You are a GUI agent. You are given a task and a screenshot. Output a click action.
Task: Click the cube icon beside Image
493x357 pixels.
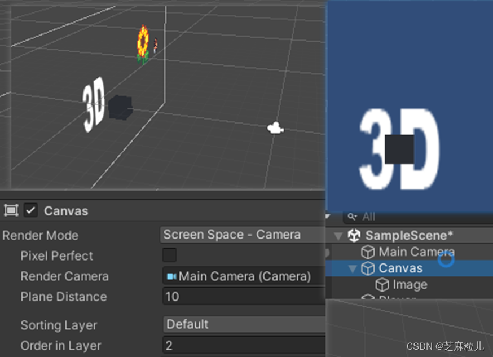pyautogui.click(x=382, y=285)
